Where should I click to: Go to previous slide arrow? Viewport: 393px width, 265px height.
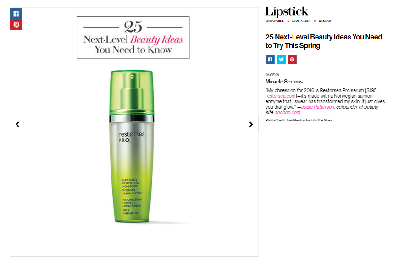coord(17,124)
